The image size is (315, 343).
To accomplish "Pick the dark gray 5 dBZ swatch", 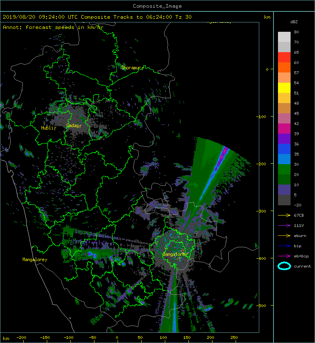I will [x=284, y=200].
